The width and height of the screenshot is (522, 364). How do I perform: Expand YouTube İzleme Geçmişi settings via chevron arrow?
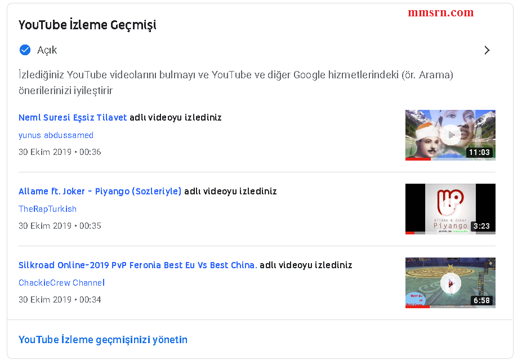click(x=487, y=50)
